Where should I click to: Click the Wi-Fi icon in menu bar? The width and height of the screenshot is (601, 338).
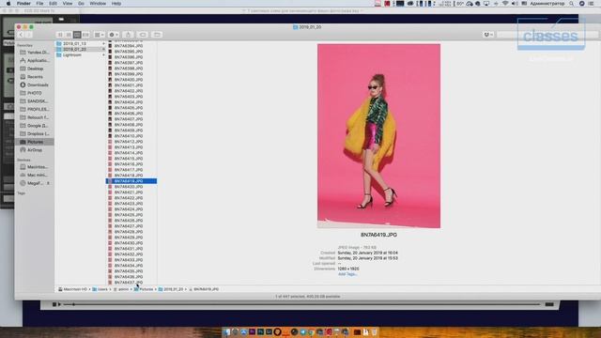tap(505, 4)
